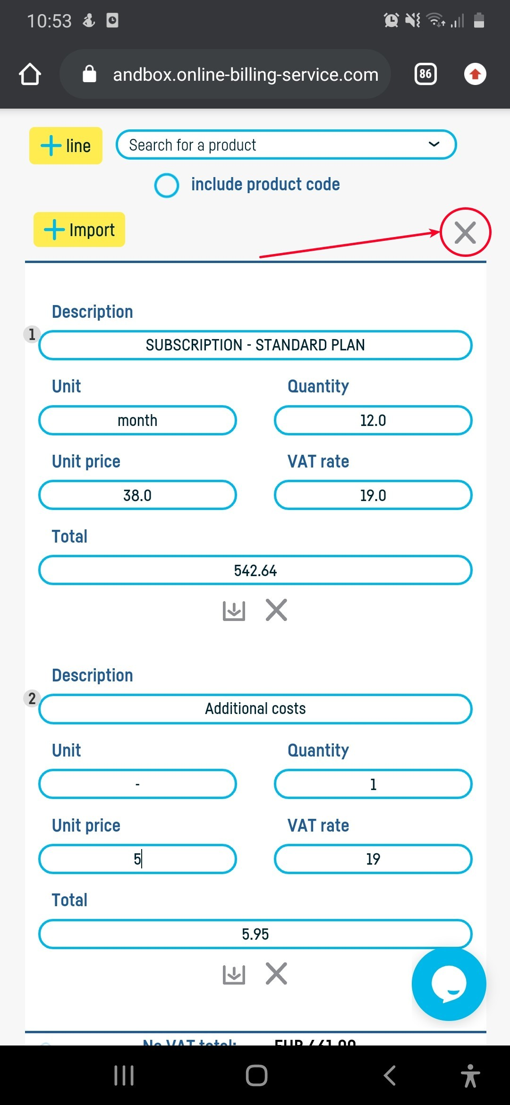Save line 1 as product icon
Viewport: 510px width, 1105px height.
(x=234, y=610)
